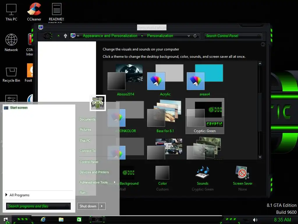Open Internet Explorer from taskbar
This screenshot has width=298, height=224.
pos(43,219)
